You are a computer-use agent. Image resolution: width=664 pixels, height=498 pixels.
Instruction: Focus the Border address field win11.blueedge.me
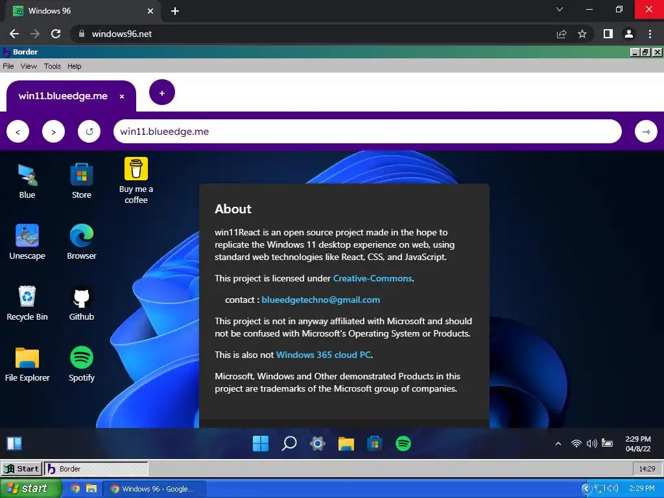click(368, 131)
